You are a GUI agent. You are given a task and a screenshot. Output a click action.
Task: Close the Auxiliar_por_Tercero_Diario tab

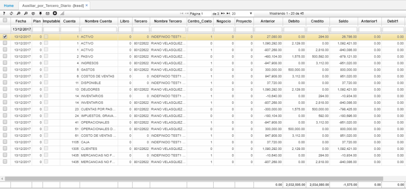tap(86, 5)
